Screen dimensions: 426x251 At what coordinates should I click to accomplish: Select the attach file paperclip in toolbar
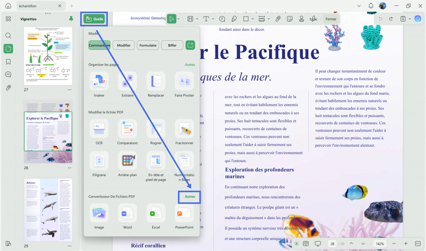pyautogui.click(x=278, y=19)
